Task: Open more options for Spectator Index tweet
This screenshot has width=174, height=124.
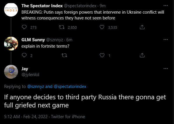Action: [x=166, y=6]
